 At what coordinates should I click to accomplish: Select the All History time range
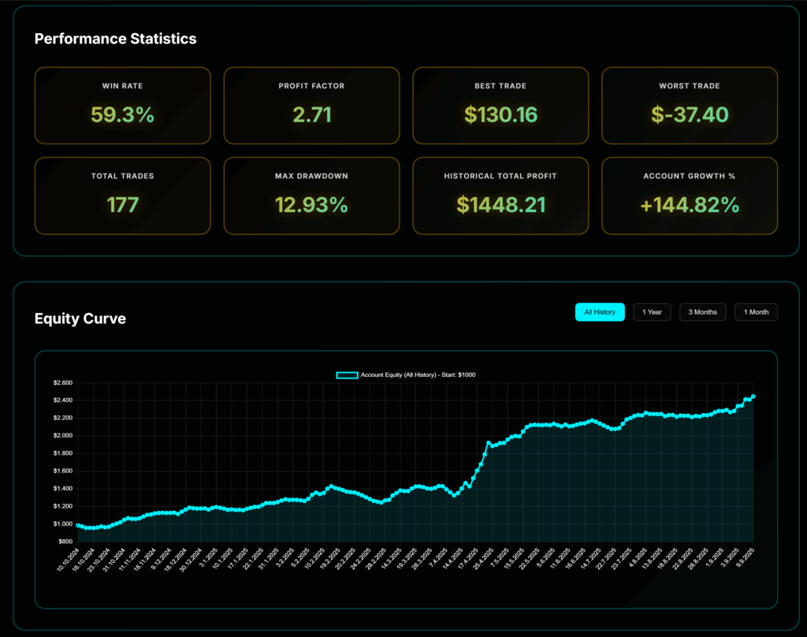[x=600, y=312]
